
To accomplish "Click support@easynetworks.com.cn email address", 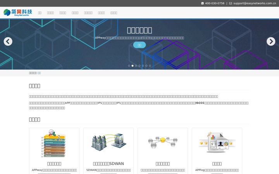I will click(x=255, y=3).
